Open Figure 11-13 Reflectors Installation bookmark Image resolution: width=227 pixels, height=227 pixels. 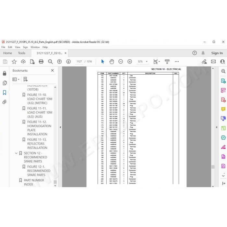(37, 144)
